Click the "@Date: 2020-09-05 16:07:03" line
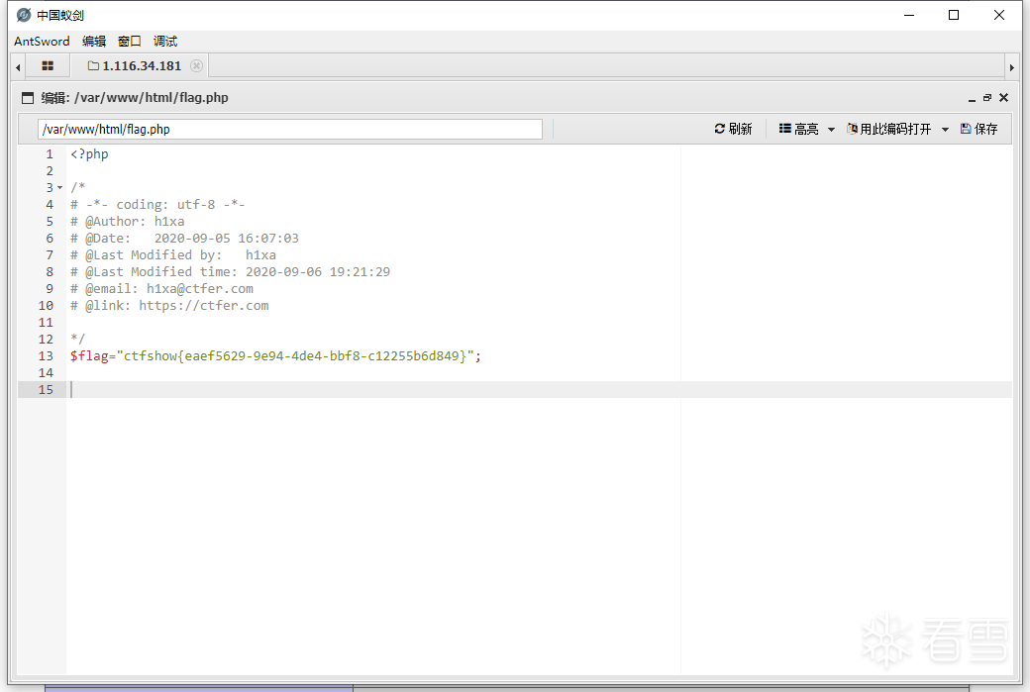Viewport: 1030px width, 692px height. coord(184,239)
